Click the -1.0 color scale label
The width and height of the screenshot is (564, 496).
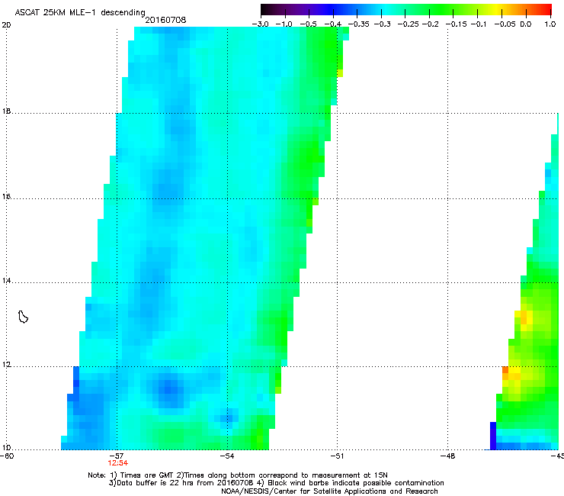coord(285,24)
